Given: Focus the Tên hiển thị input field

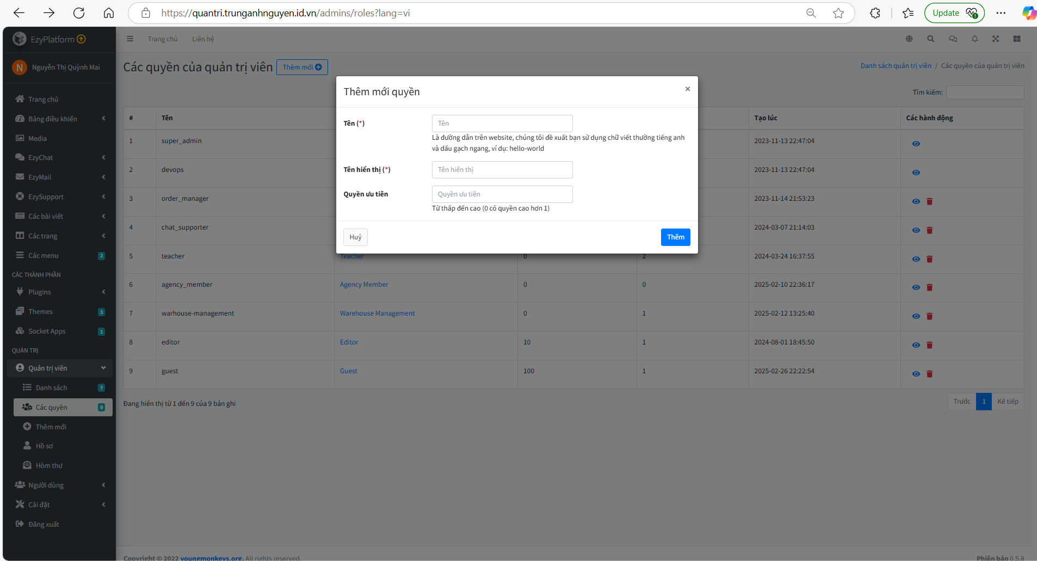Looking at the screenshot, I should click(502, 170).
